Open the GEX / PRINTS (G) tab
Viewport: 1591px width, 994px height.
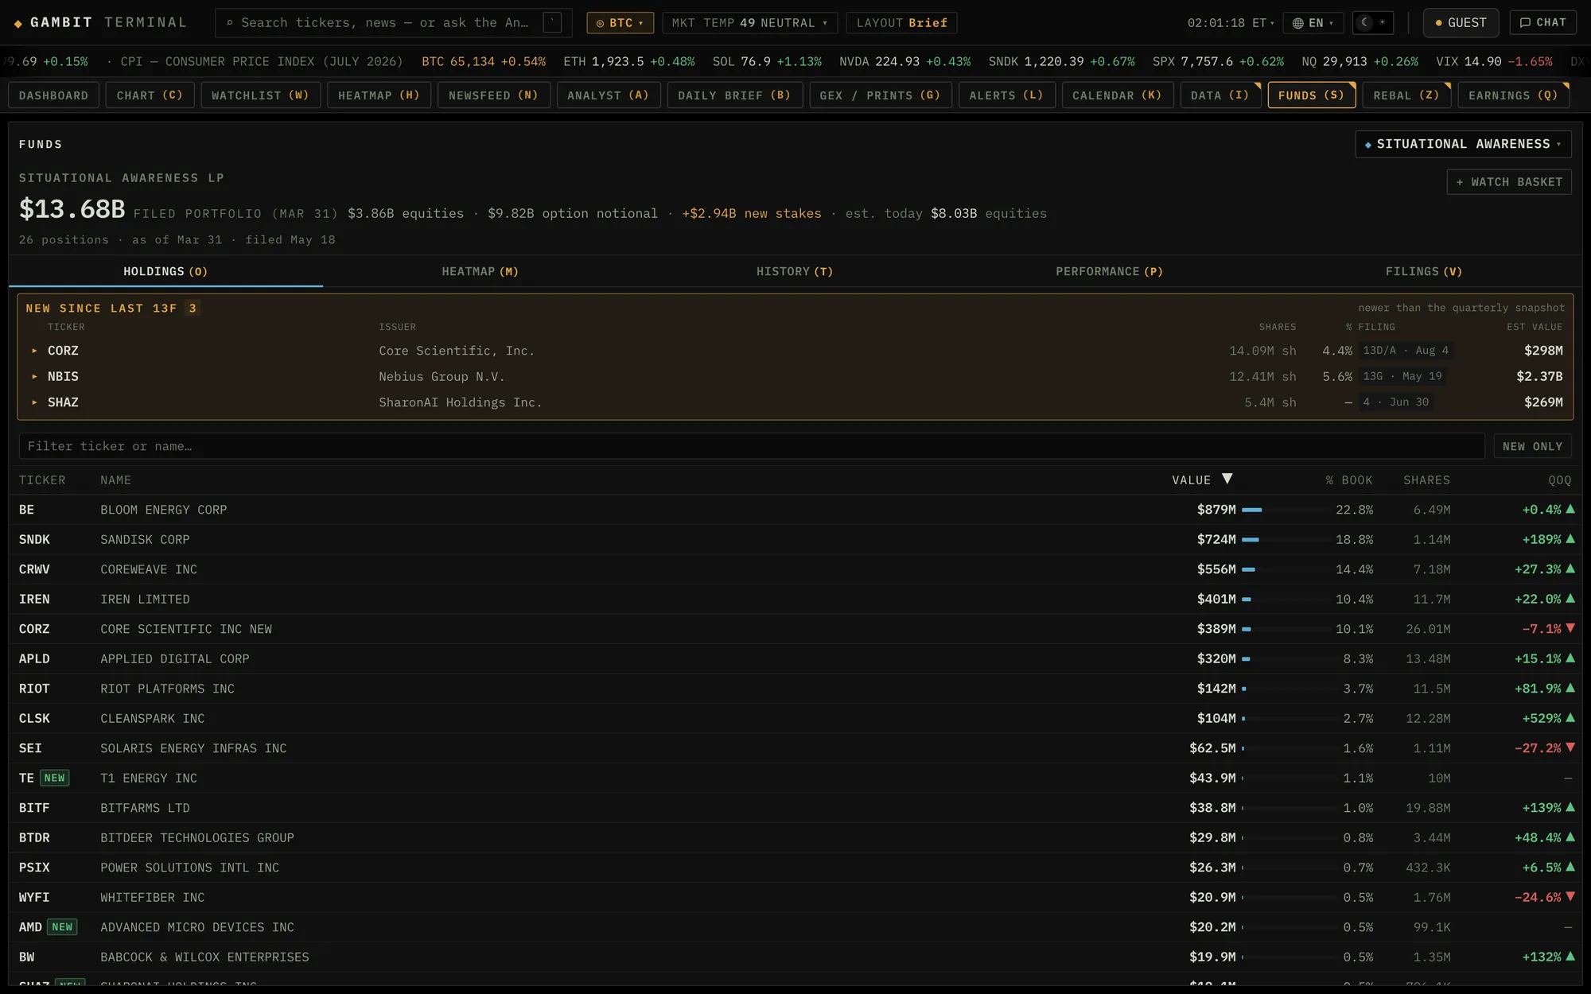(x=880, y=95)
